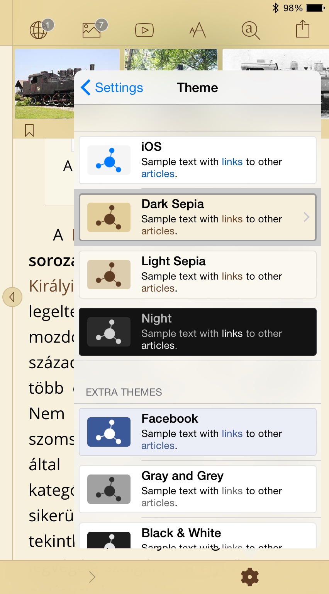
Task: Open the image gallery with 7 items
Action: [92, 29]
